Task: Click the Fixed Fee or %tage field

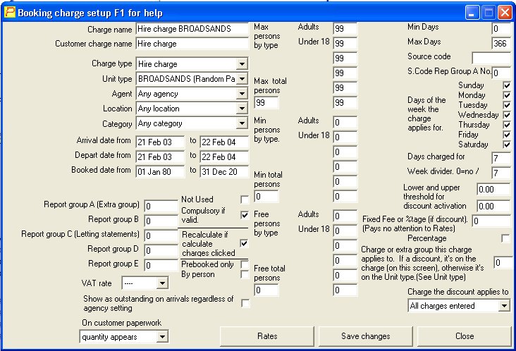Action: pos(491,221)
